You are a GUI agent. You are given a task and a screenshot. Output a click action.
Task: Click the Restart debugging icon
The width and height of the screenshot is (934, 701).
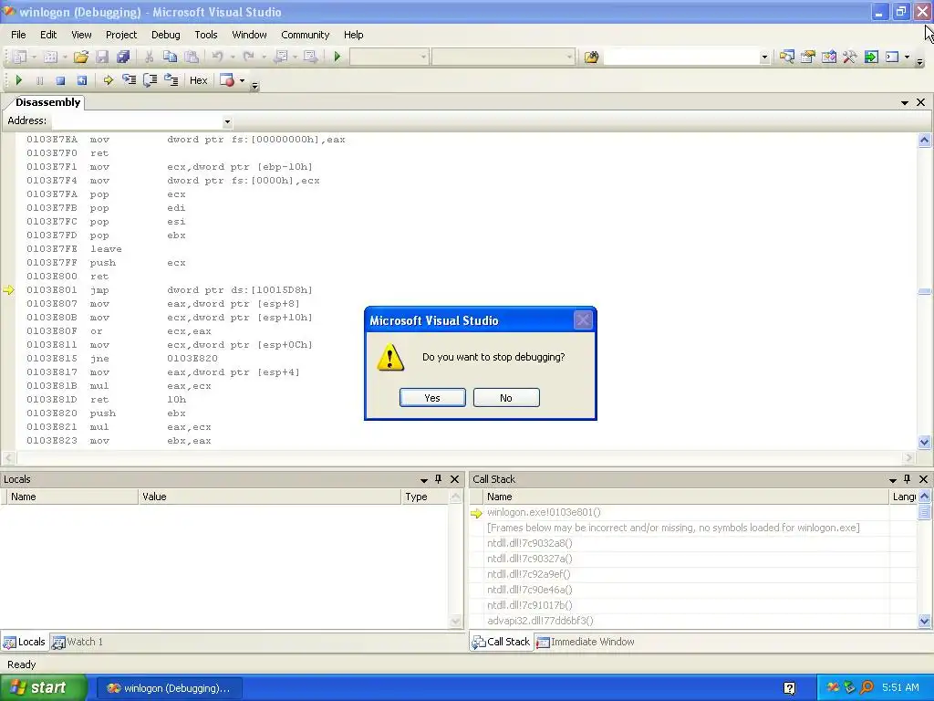[81, 80]
